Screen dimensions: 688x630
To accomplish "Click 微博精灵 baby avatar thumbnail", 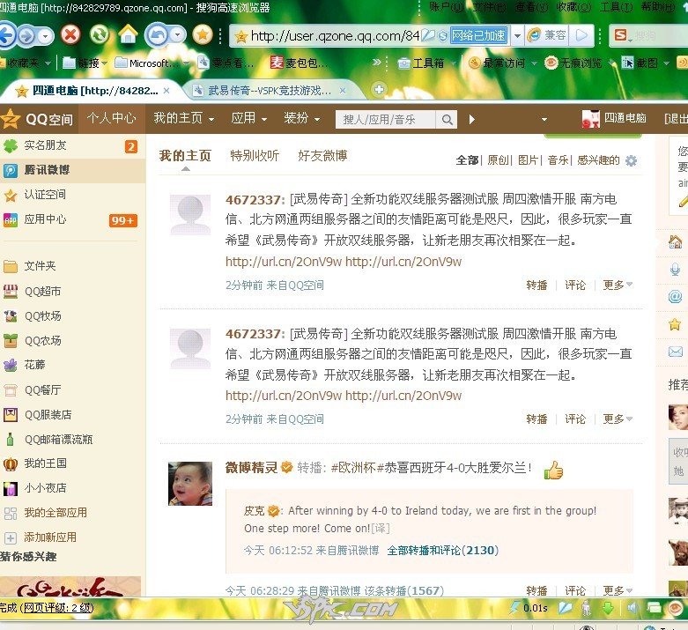I will click(190, 484).
